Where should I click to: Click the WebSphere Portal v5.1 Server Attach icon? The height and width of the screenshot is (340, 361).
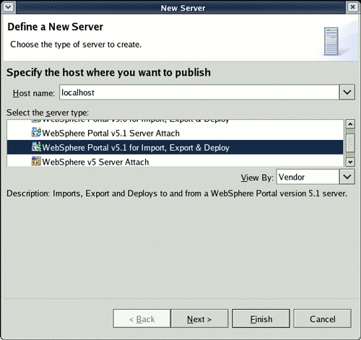pos(36,133)
